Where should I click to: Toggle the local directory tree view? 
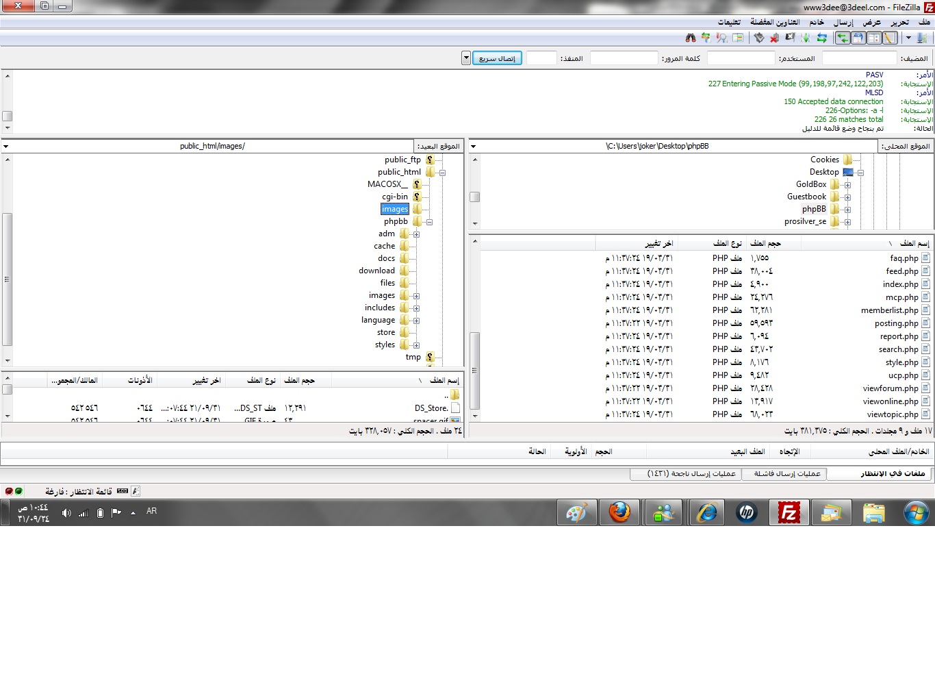874,38
